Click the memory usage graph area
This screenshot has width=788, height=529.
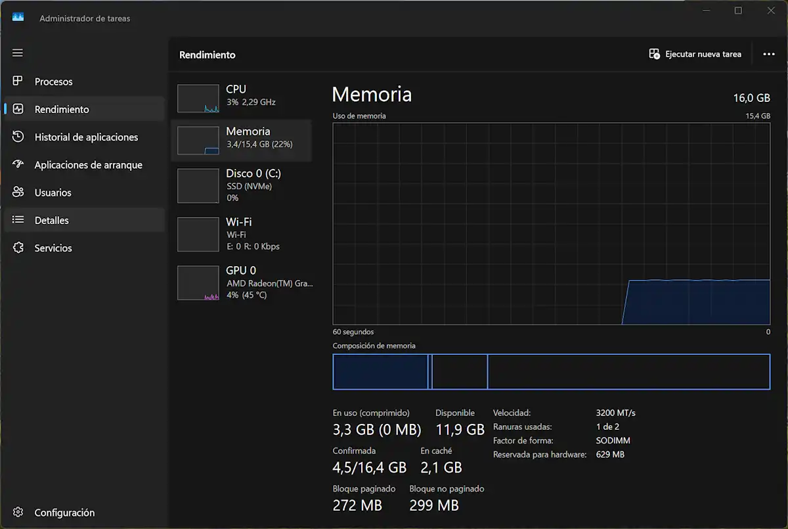coord(551,223)
